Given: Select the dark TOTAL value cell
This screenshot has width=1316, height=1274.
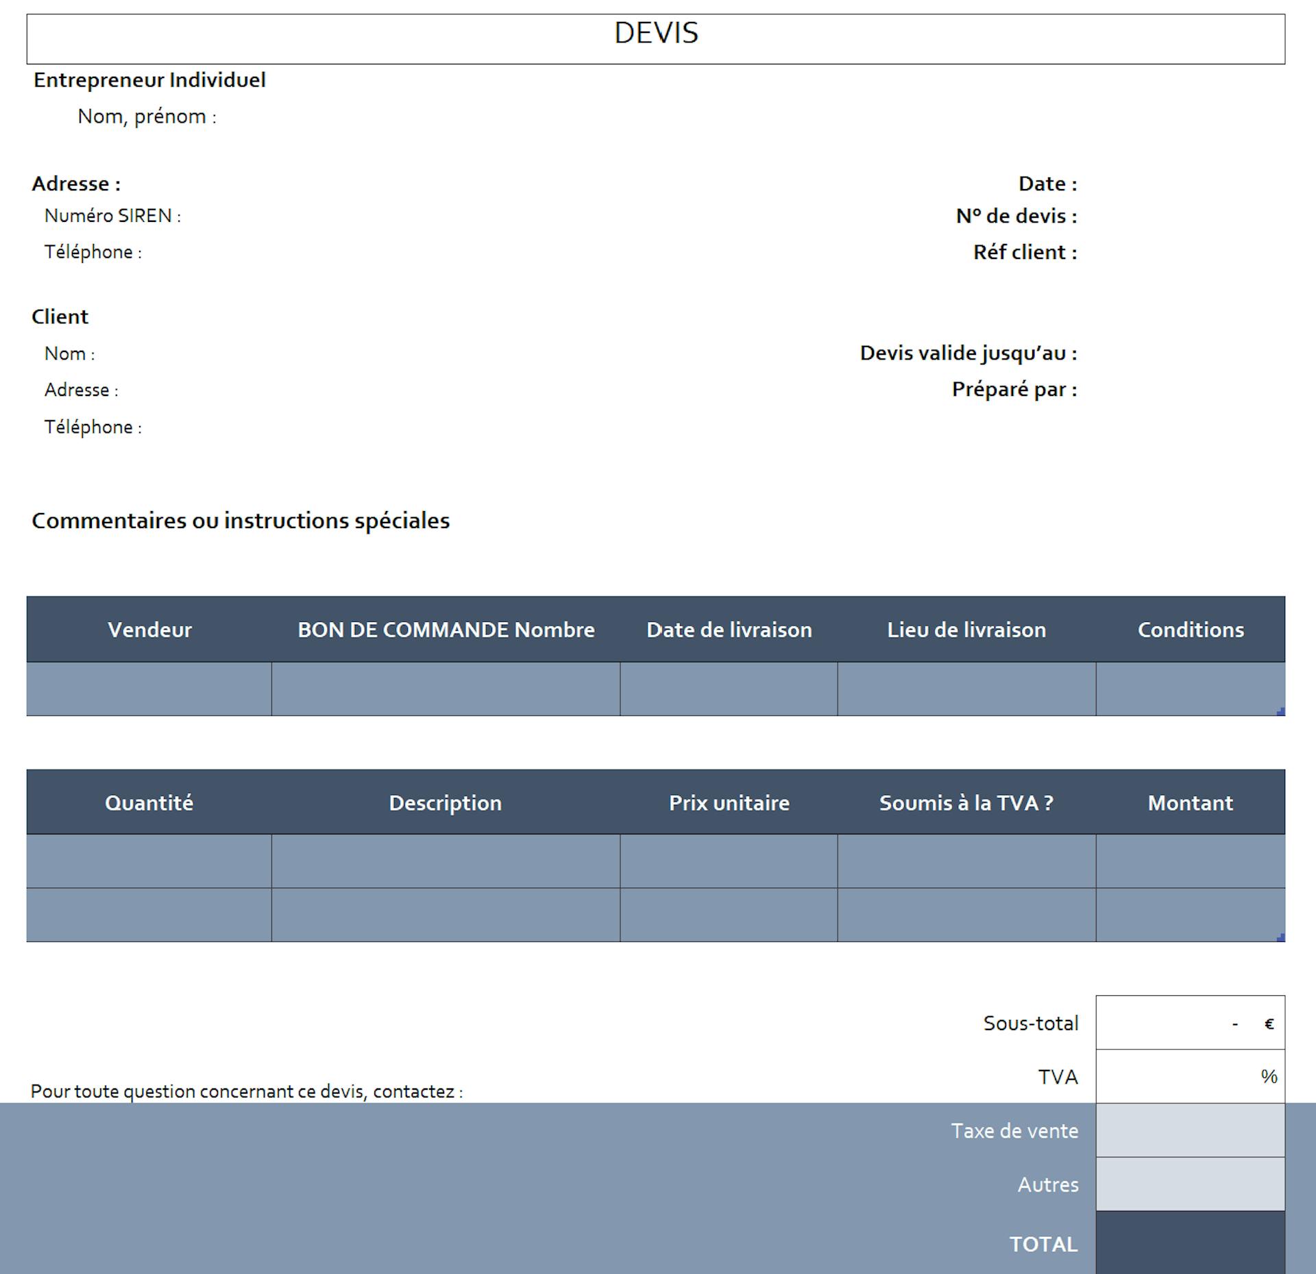Looking at the screenshot, I should pyautogui.click(x=1191, y=1242).
